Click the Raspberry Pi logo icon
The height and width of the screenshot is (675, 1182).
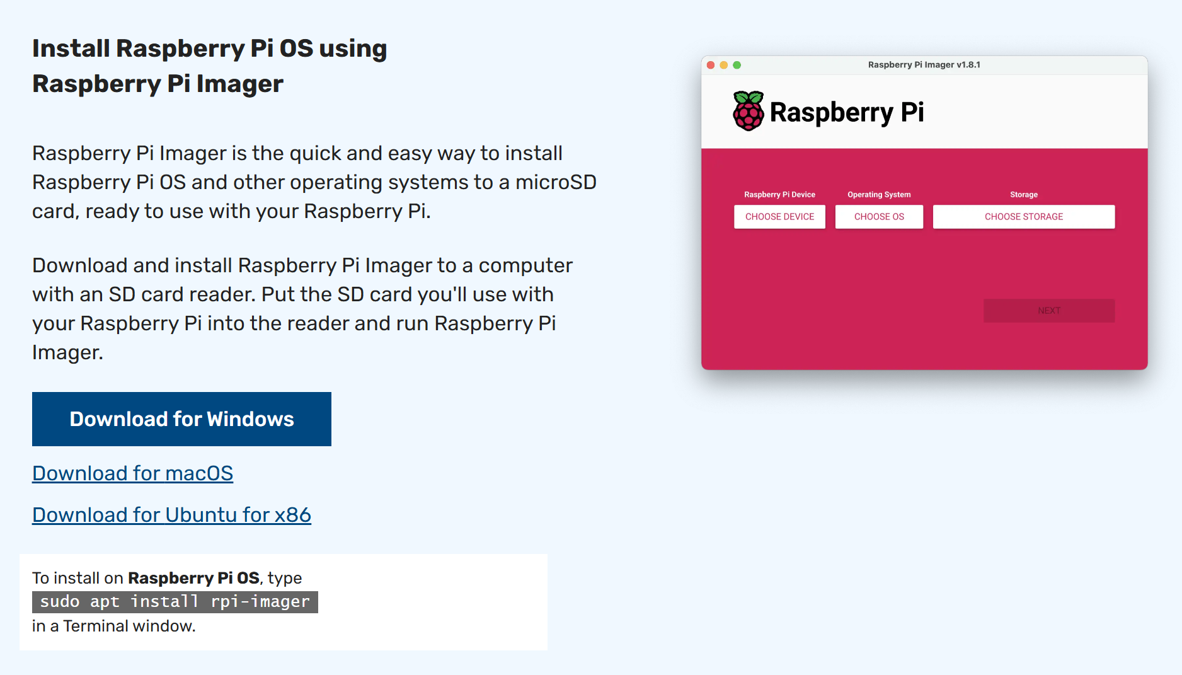749,111
